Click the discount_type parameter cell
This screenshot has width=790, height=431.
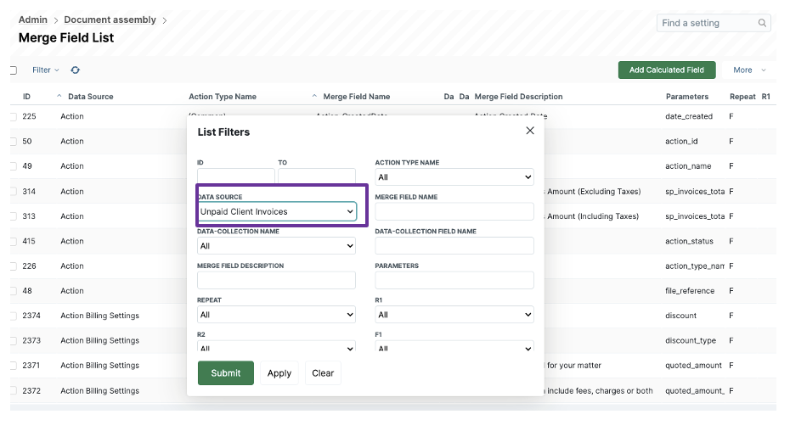click(691, 340)
